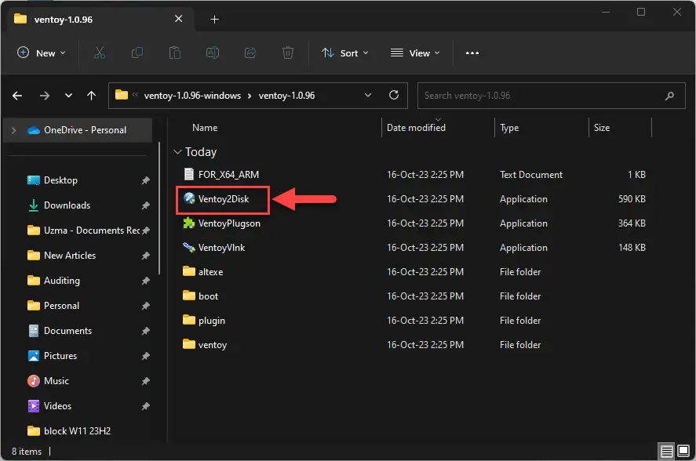Image resolution: width=696 pixels, height=461 pixels.
Task: Open the View dropdown menu
Action: [415, 53]
